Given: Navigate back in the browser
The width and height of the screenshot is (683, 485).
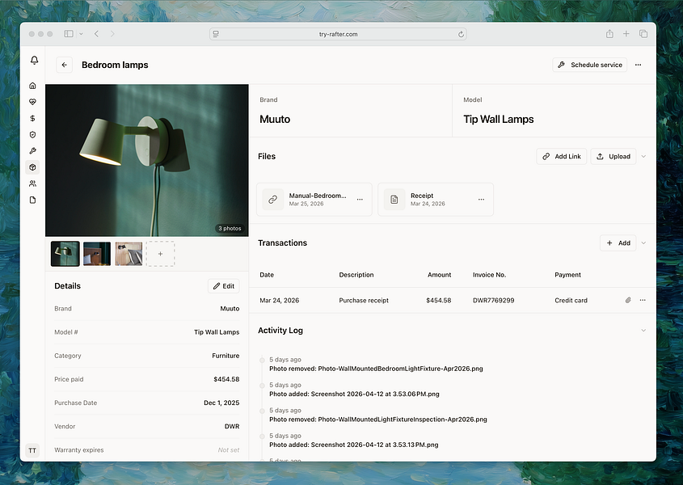Looking at the screenshot, I should pyautogui.click(x=97, y=34).
